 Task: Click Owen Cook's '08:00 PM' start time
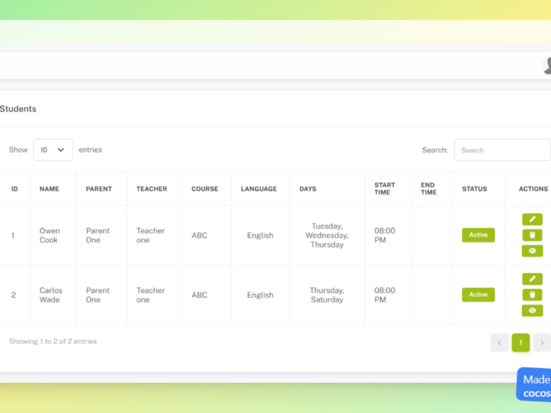pos(385,235)
